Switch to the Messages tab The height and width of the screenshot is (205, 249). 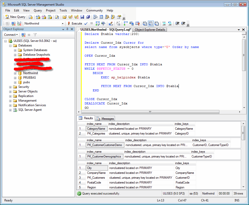coord(105,119)
